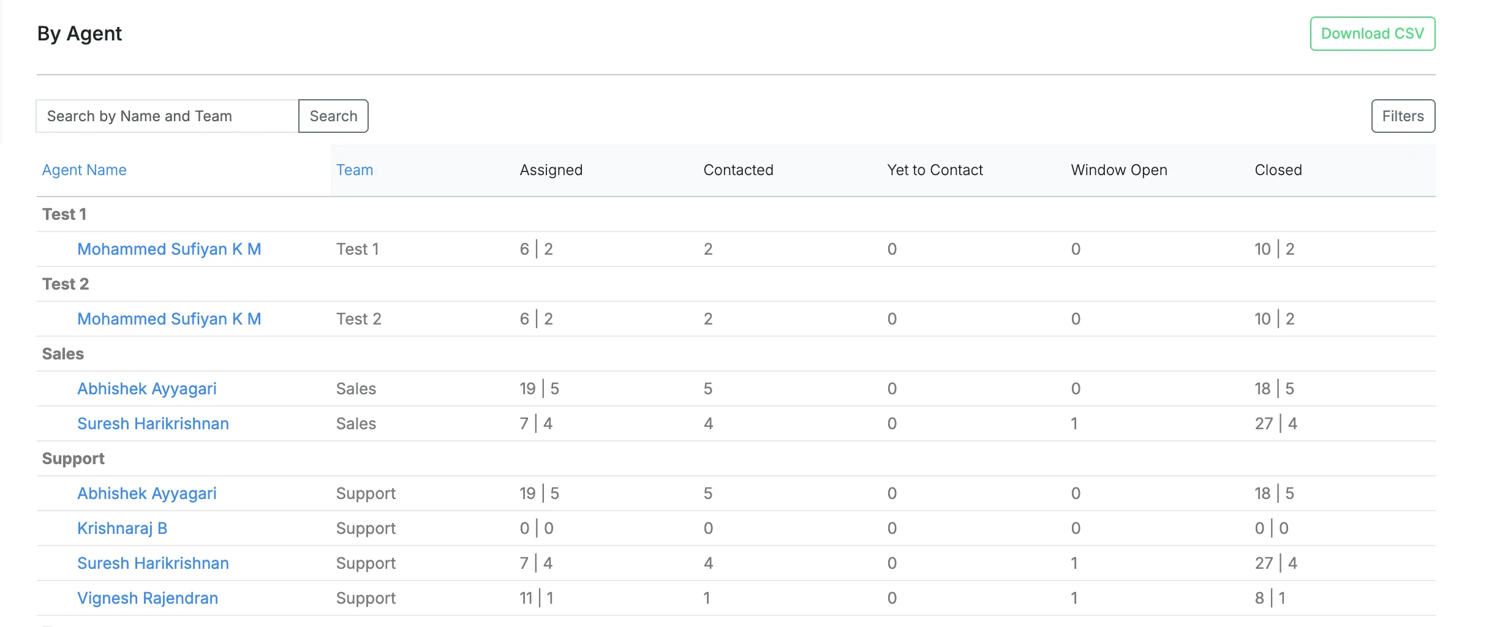The image size is (1508, 627).
Task: Click Abhishek Ayyagari Support Closed value 18 | 5
Action: (1274, 493)
